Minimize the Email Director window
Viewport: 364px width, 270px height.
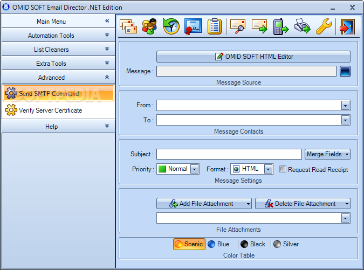(x=333, y=8)
